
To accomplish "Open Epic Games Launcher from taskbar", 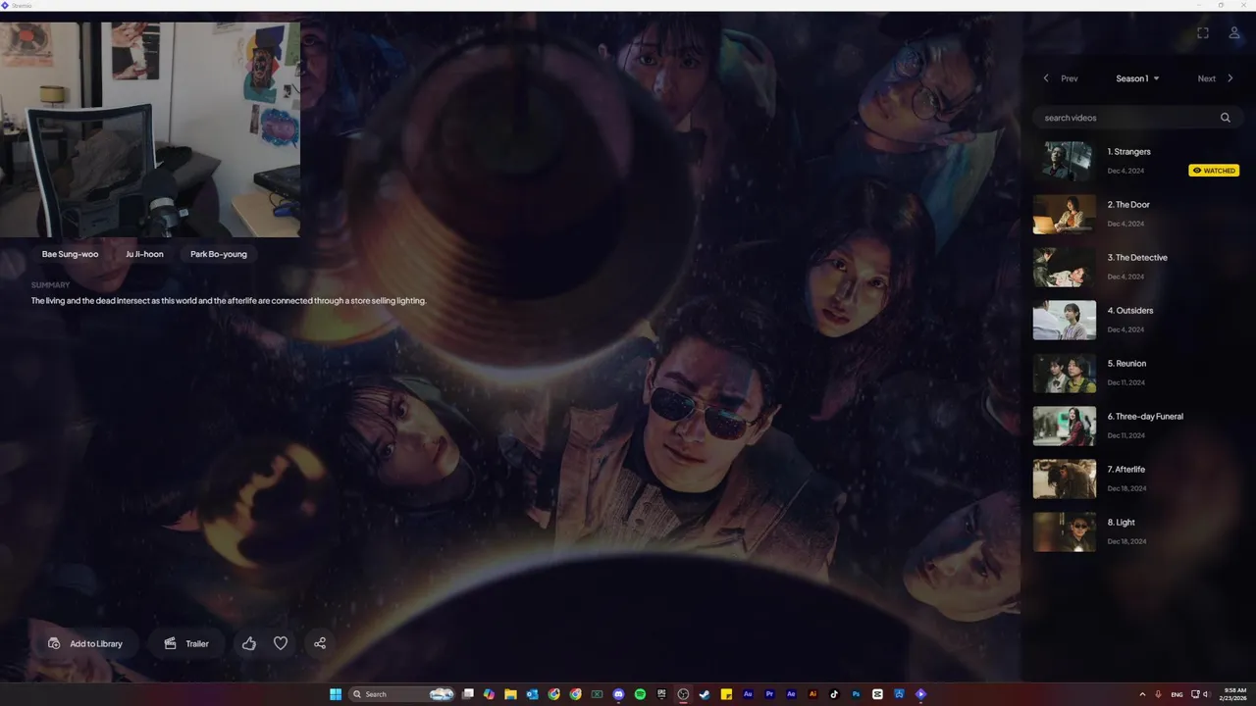I will pyautogui.click(x=661, y=694).
